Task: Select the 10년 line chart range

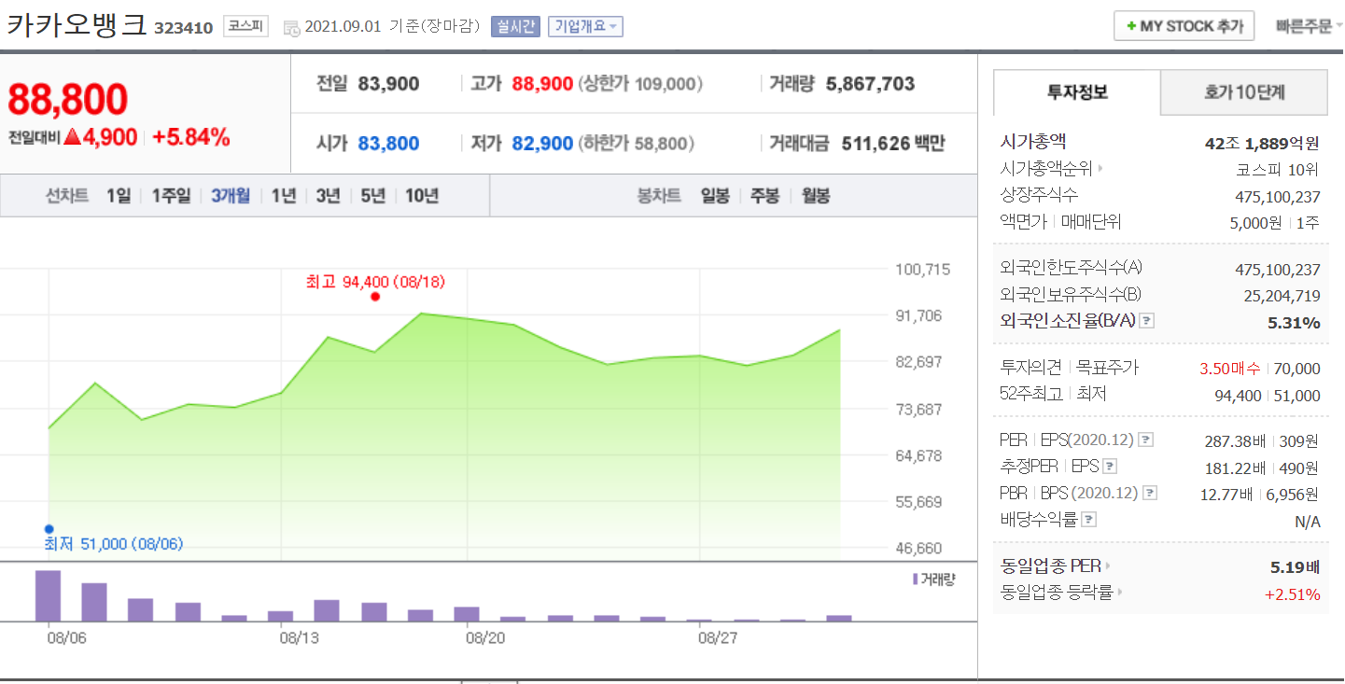Action: (421, 196)
